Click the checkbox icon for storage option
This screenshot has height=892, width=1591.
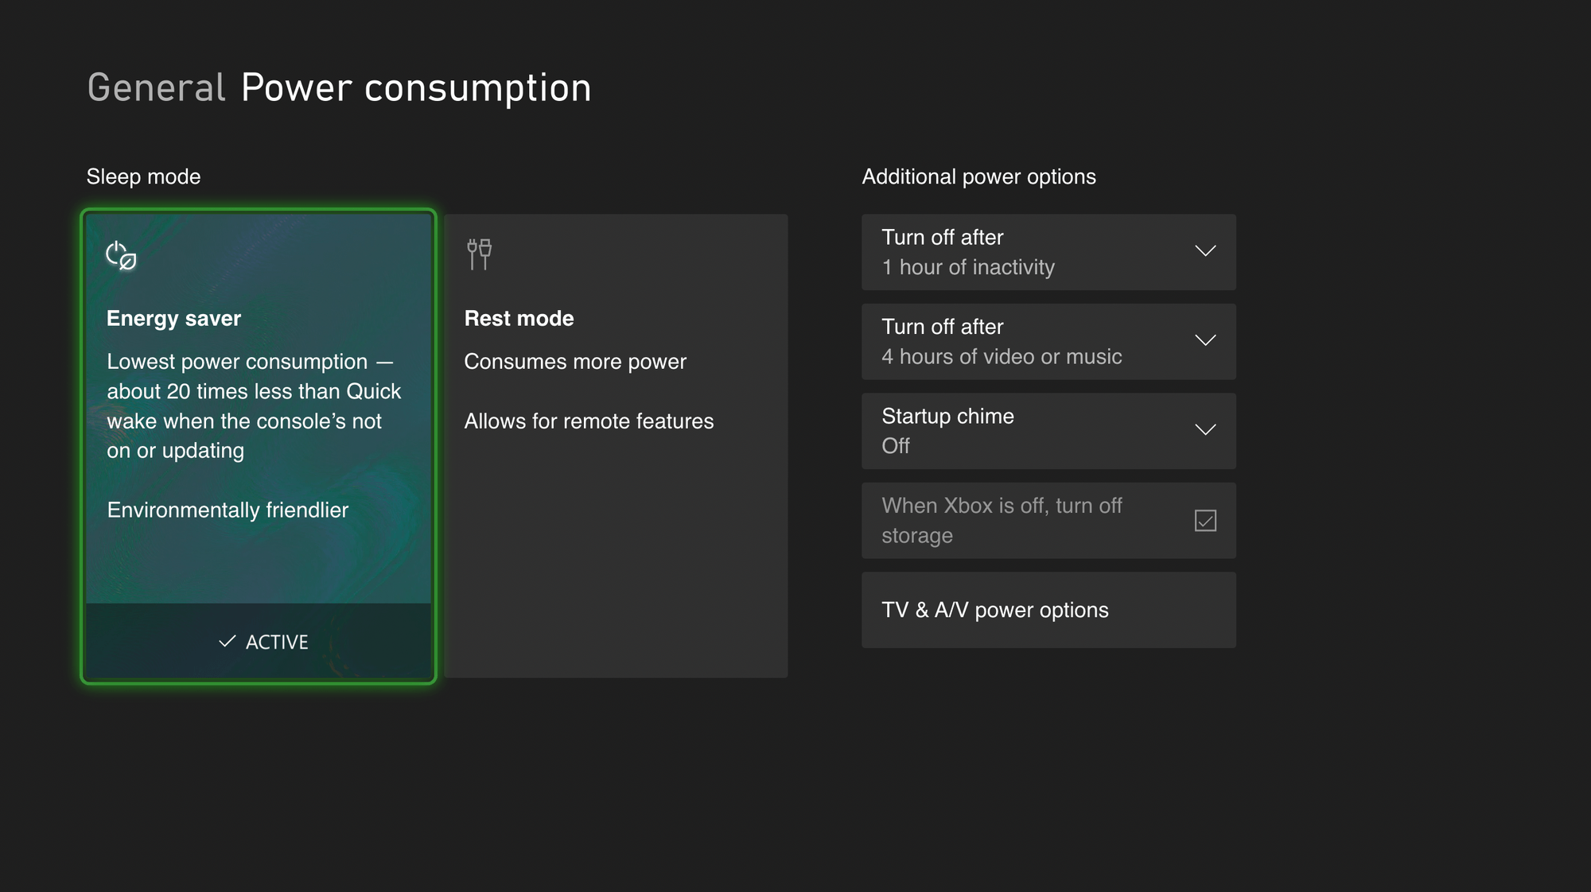point(1207,520)
